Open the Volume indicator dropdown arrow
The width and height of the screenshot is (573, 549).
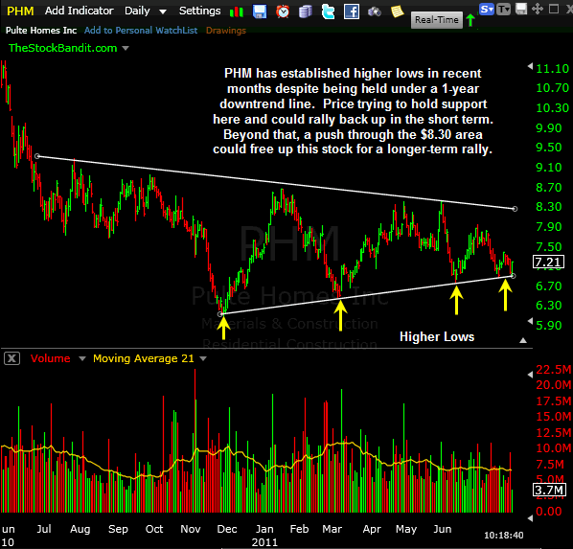click(82, 359)
